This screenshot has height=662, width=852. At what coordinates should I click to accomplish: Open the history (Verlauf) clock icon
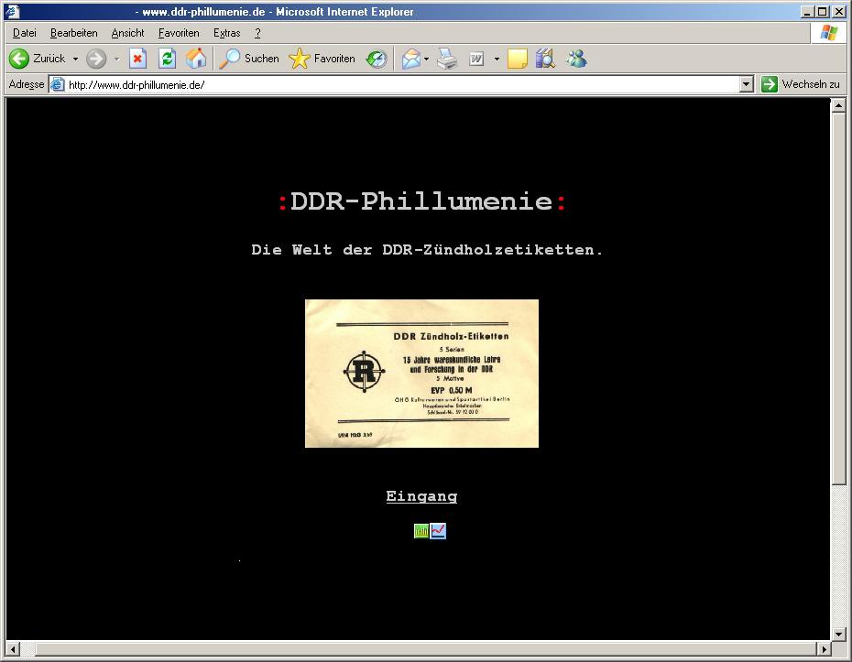click(x=377, y=59)
